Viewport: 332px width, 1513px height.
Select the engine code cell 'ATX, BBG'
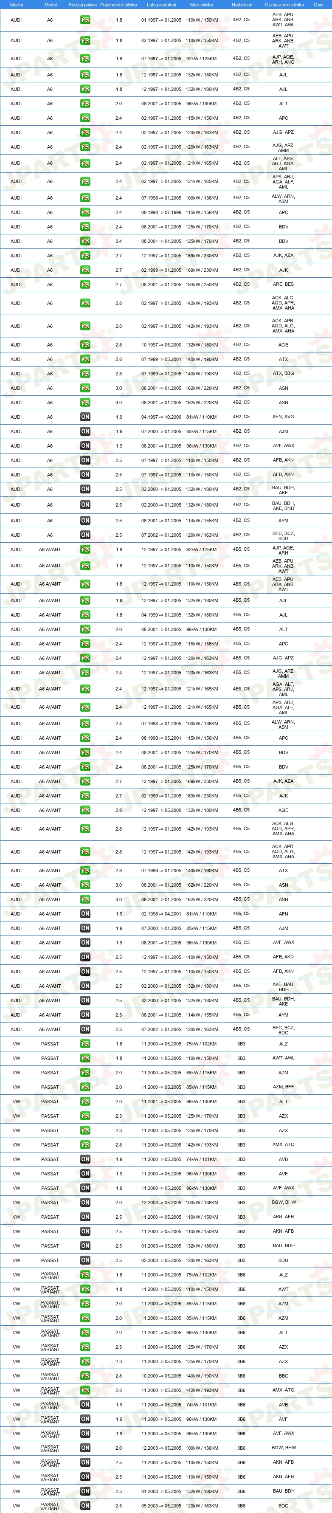click(x=283, y=374)
